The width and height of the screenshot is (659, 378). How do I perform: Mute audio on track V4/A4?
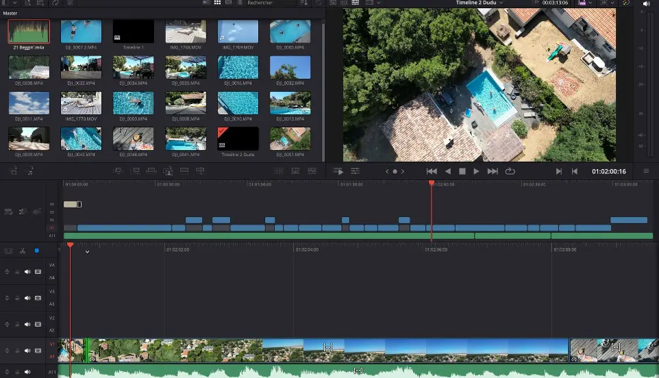tap(28, 272)
